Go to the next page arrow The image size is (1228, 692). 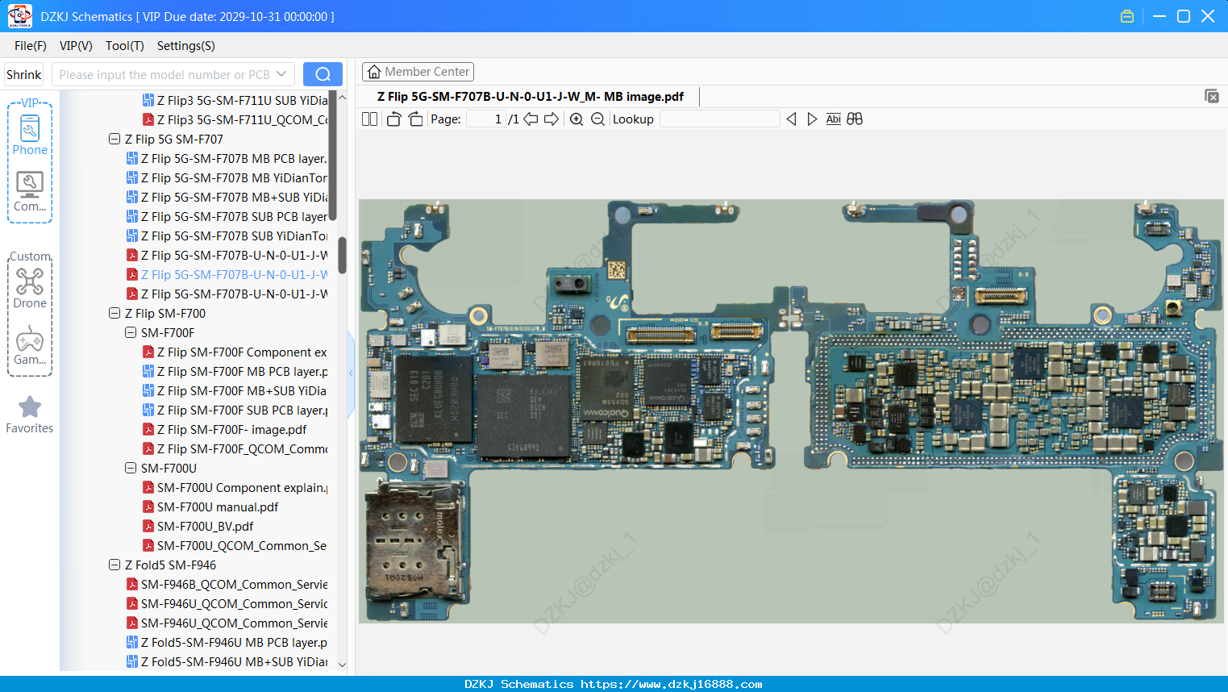[x=552, y=119]
